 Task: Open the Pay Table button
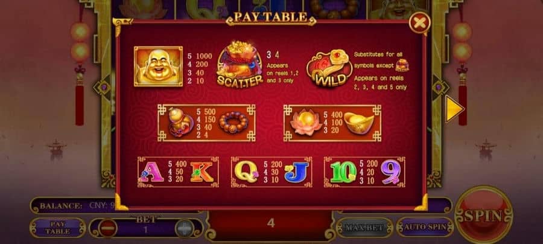(x=57, y=228)
